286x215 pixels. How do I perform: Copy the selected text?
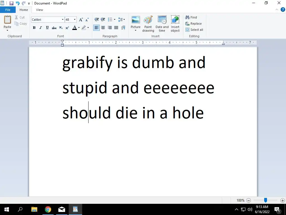coord(21,24)
